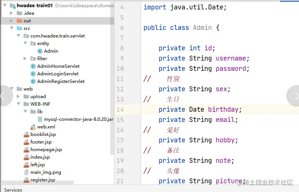Click the 'birthday' field name in editor
The height and width of the screenshot is (192, 299).
(223, 109)
